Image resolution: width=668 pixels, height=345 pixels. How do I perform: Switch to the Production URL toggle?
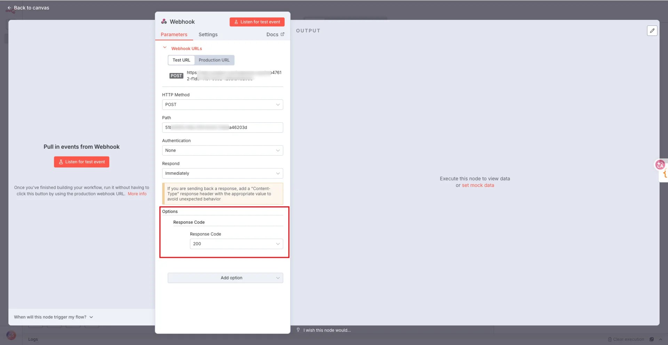point(214,60)
